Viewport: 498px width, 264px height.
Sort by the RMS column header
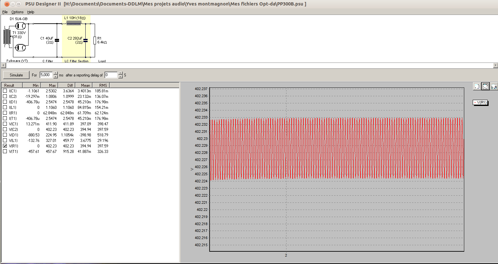pyautogui.click(x=101, y=86)
